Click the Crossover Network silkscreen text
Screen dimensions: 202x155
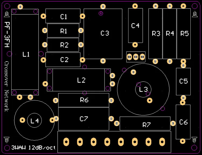[x=7, y=86]
